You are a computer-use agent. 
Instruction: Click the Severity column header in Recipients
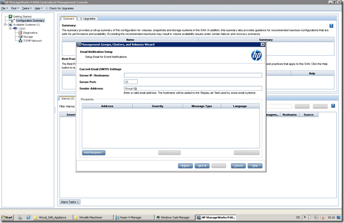pos(157,106)
